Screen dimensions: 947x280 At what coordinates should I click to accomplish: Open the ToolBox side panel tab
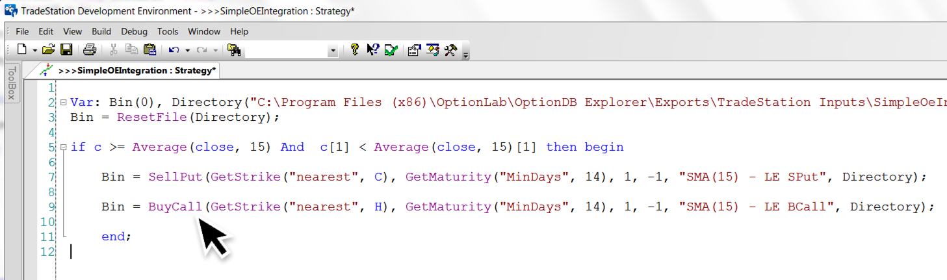point(11,82)
